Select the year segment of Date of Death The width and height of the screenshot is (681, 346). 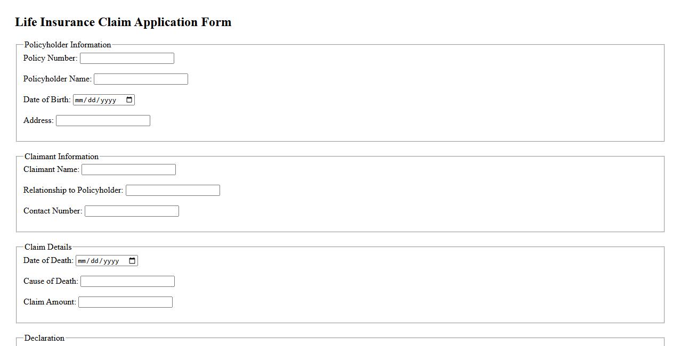pos(111,261)
